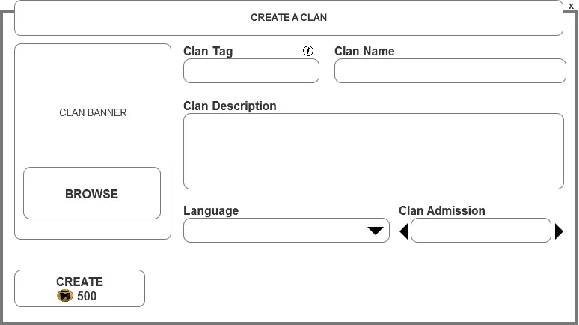Open the Language selection box

277,231
